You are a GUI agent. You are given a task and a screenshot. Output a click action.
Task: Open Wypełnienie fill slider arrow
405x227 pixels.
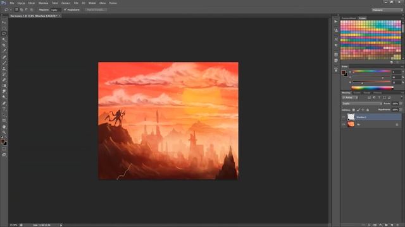(x=401, y=110)
